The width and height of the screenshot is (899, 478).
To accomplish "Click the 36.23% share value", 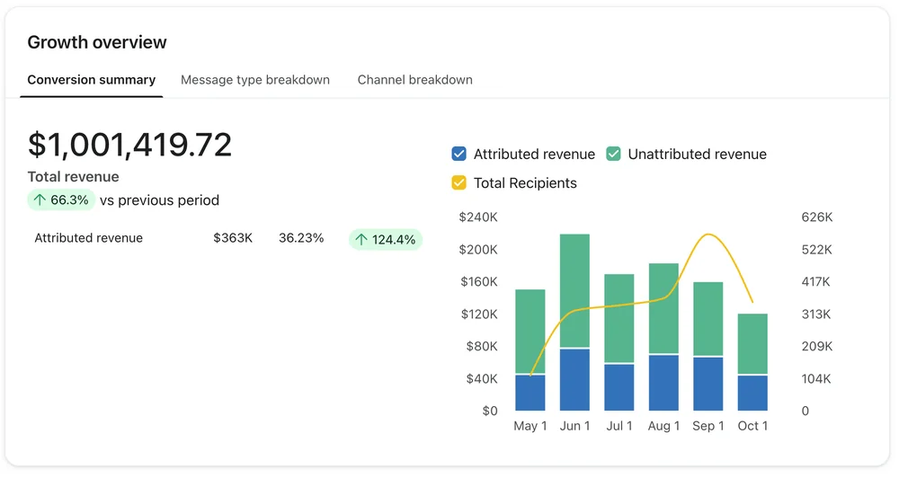I will tap(301, 238).
